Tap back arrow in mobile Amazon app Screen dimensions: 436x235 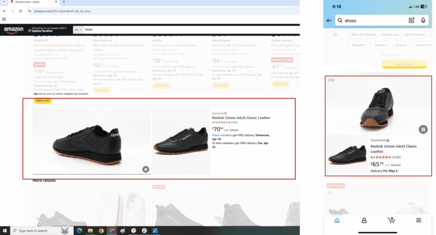click(329, 20)
